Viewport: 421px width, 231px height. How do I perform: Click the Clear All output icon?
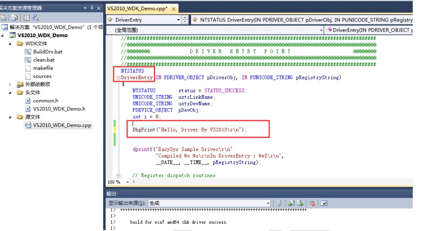point(312,203)
